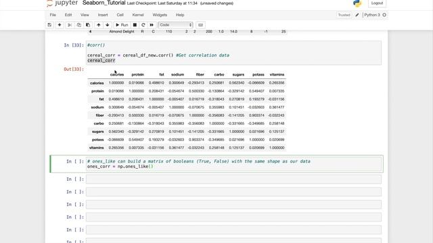
Task: Click the Logout button
Action: click(377, 3)
